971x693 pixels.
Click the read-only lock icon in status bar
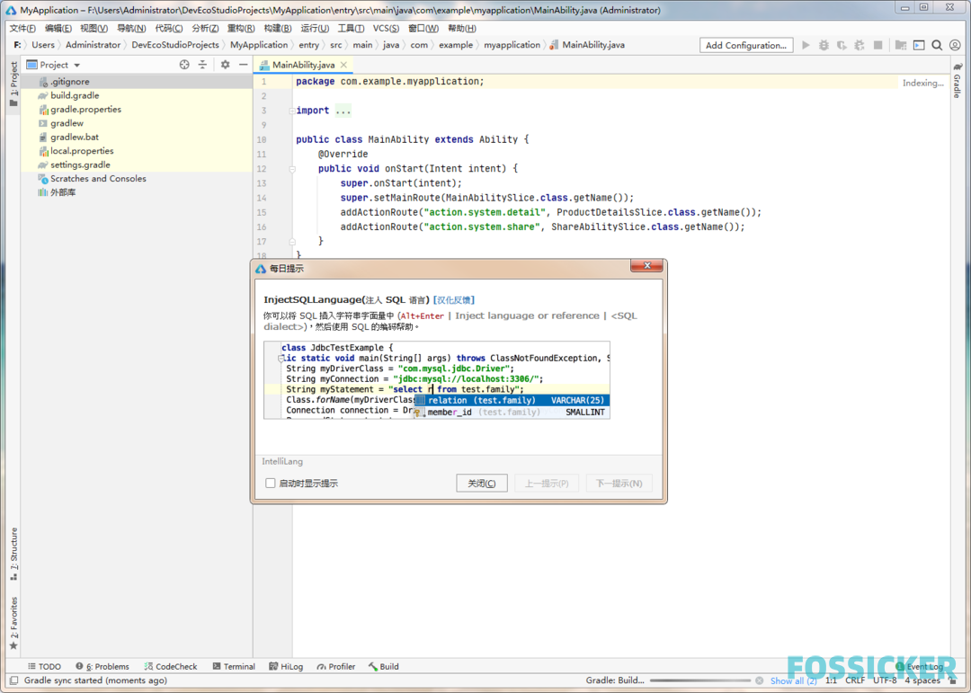(x=952, y=680)
